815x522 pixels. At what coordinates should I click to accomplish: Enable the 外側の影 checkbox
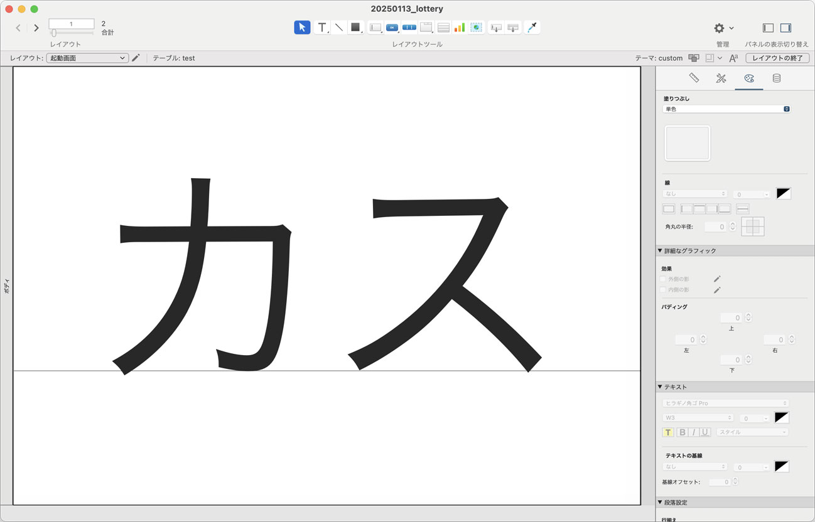(x=663, y=279)
